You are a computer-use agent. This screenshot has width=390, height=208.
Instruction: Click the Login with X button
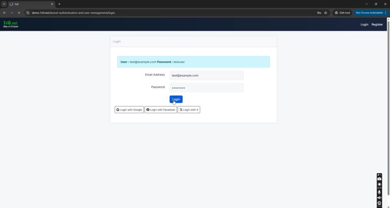pos(189,109)
